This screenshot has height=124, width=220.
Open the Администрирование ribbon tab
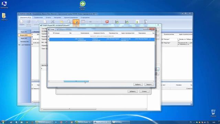coord(71,18)
